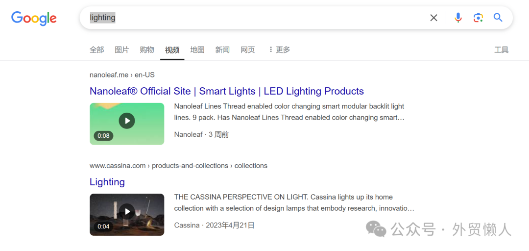The height and width of the screenshot is (251, 529).
Task: Open the 新闻 news tab
Action: (x=222, y=50)
